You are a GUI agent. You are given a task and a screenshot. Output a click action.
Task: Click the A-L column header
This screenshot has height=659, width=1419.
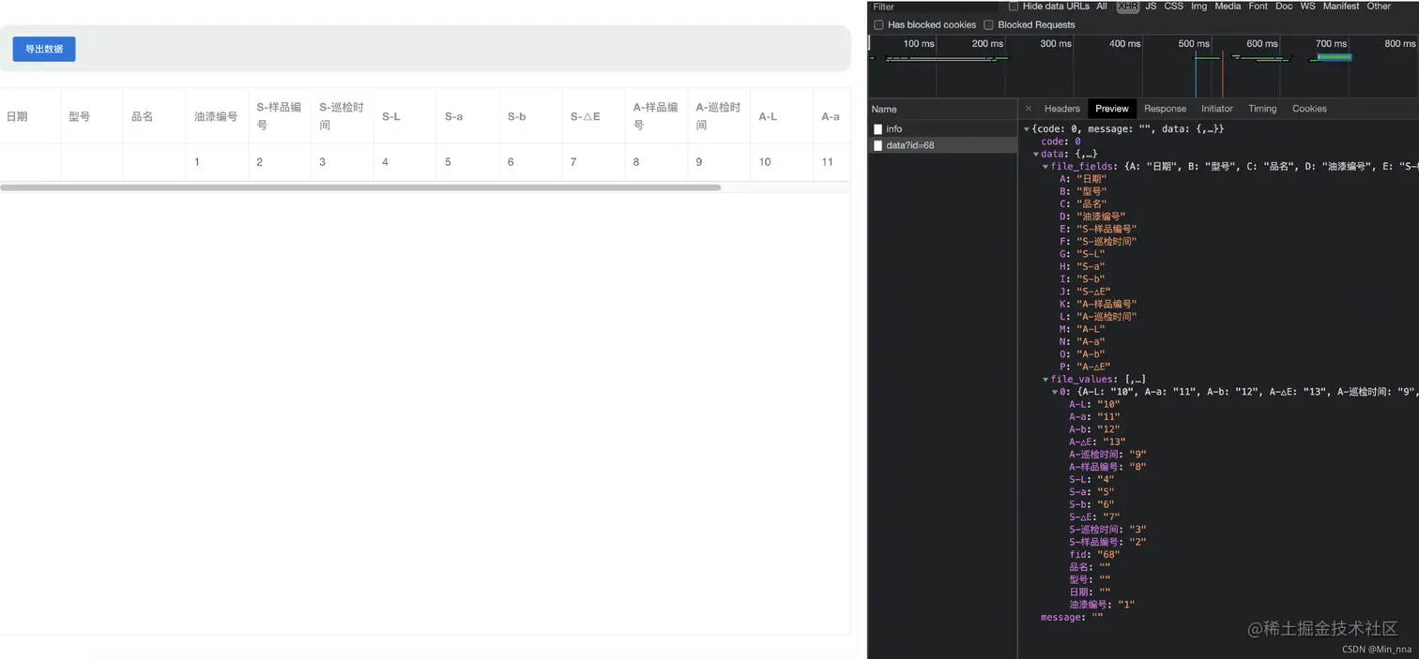pos(782,116)
